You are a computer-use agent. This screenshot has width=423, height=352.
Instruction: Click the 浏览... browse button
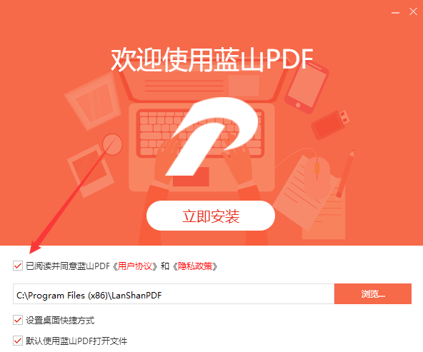click(373, 293)
